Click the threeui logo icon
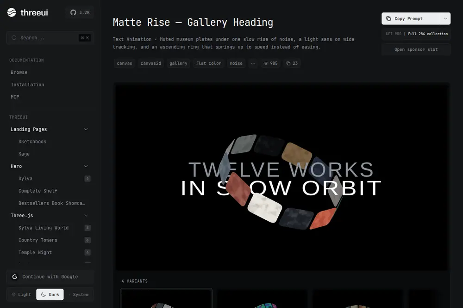Screen dimensions: 463x308 click(12, 12)
